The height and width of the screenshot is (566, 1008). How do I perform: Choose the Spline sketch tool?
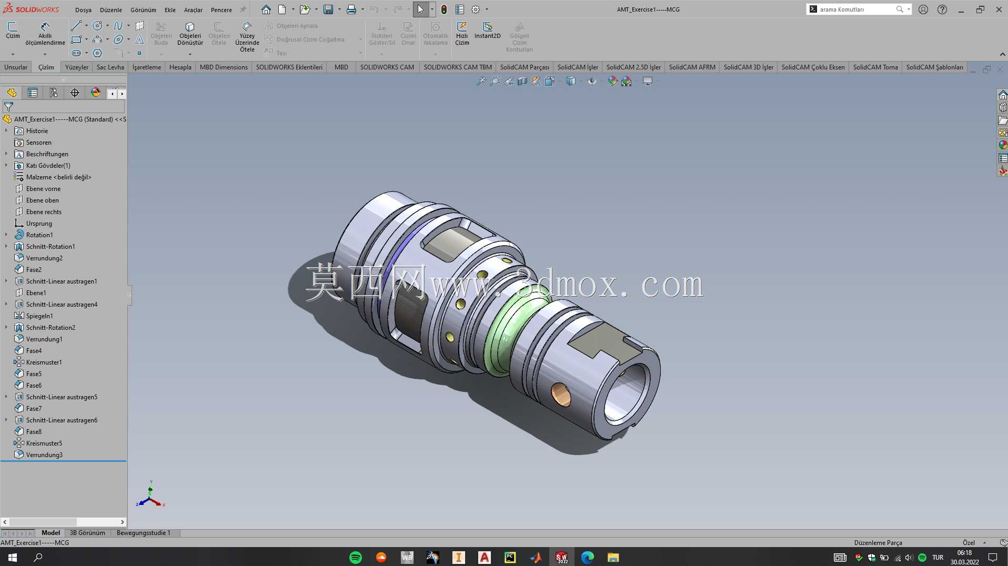(x=118, y=26)
